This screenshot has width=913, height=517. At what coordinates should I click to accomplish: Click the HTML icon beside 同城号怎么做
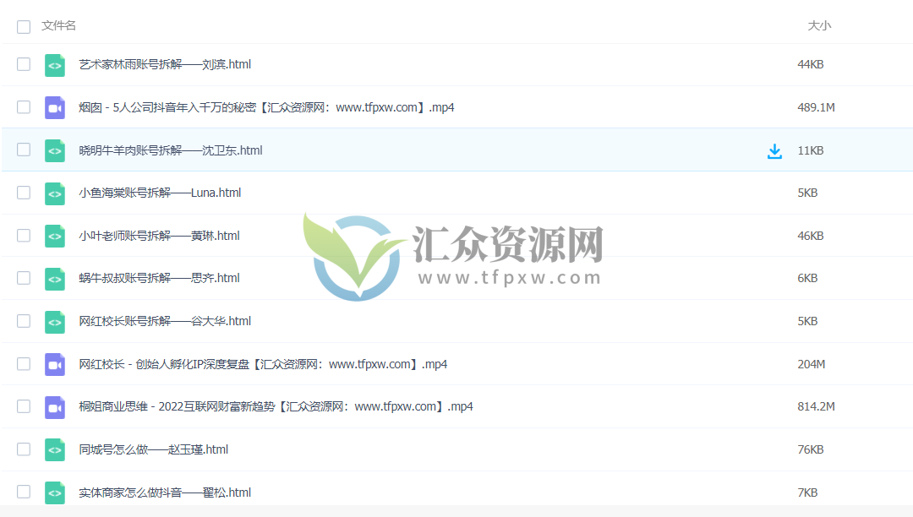click(54, 449)
